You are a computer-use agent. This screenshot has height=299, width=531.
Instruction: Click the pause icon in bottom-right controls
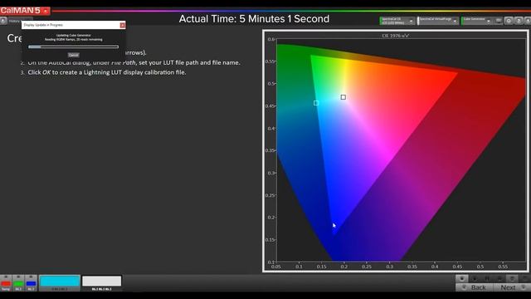click(487, 279)
